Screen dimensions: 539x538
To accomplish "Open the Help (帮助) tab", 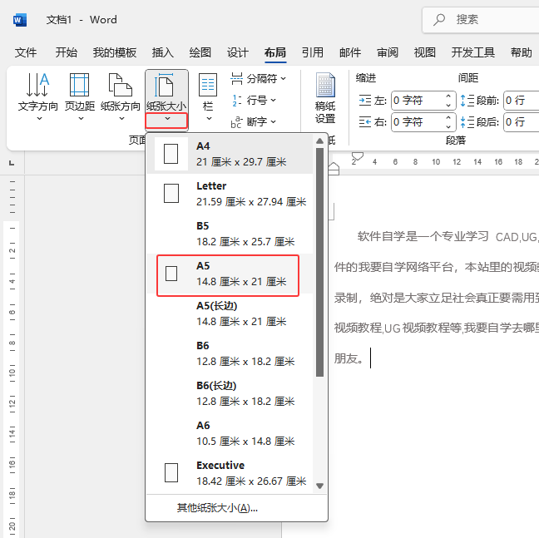I will 522,52.
